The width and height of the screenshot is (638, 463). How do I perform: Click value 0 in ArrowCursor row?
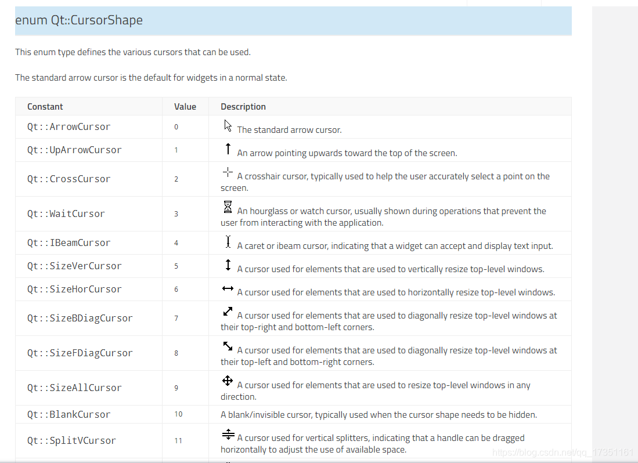click(x=176, y=127)
